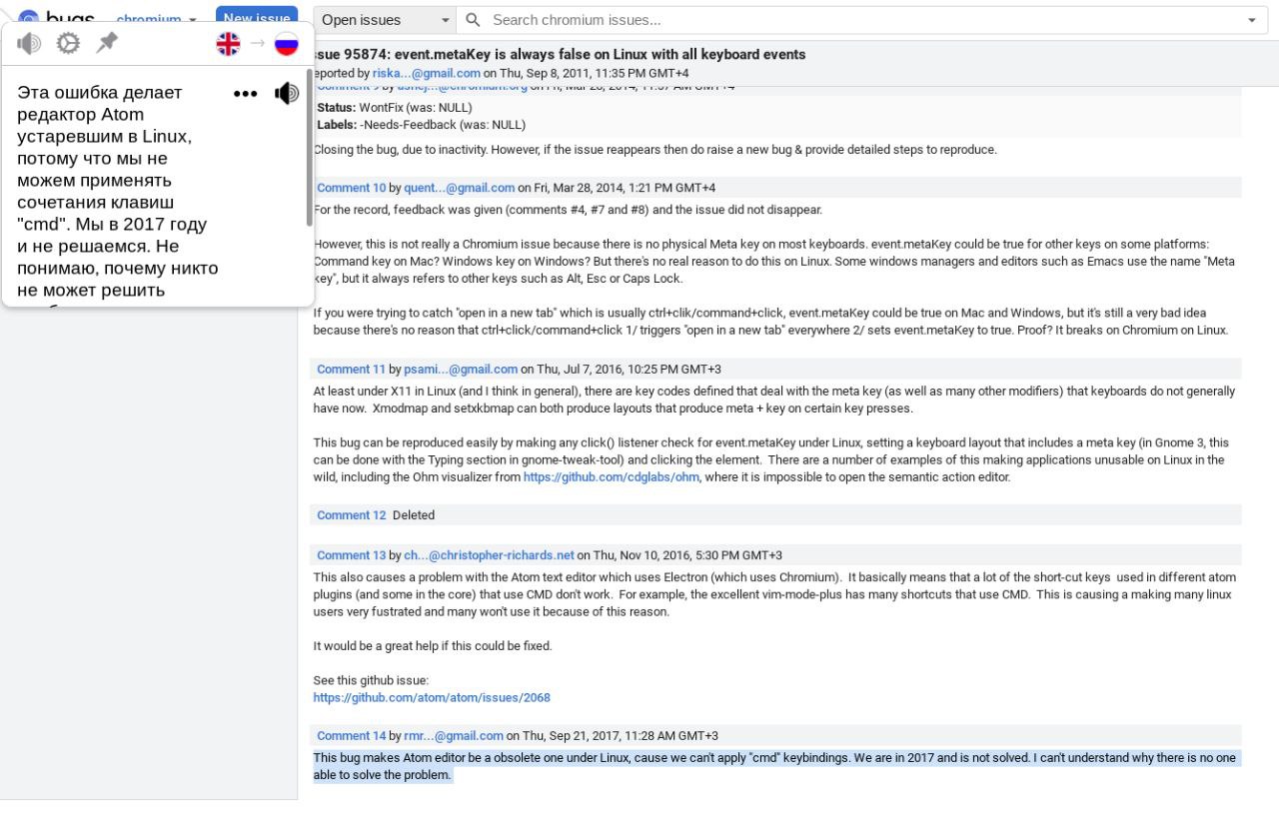Image resolution: width=1279 pixels, height=820 pixels.
Task: Click the issue 95874 title heading
Action: (x=560, y=54)
